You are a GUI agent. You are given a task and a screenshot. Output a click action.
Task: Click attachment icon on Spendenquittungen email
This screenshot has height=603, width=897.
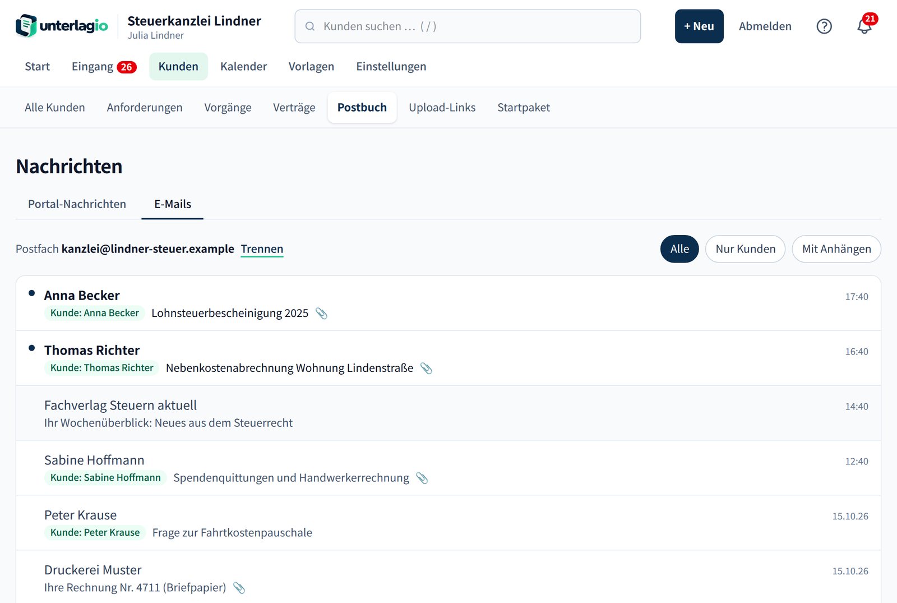(422, 478)
